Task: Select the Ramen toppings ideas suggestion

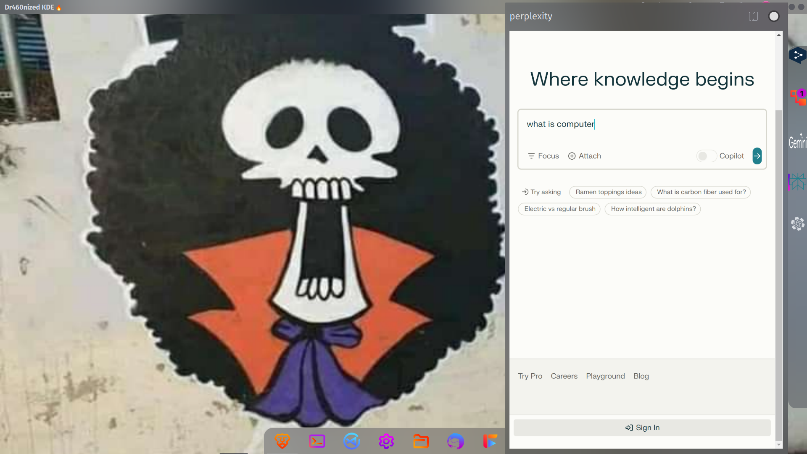Action: (608, 192)
